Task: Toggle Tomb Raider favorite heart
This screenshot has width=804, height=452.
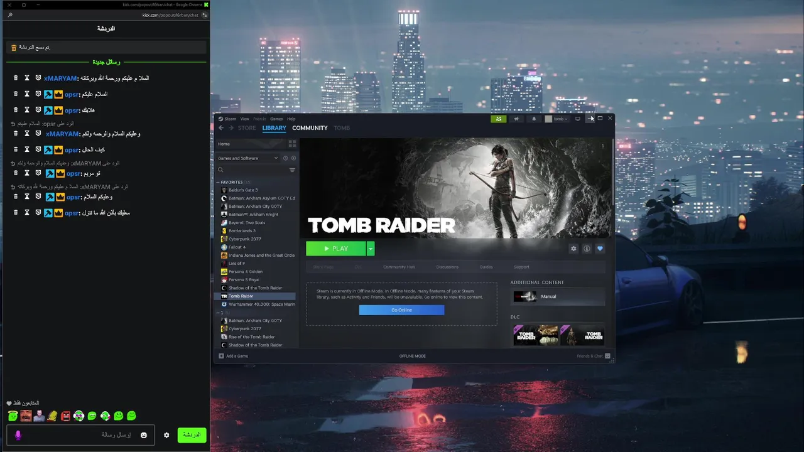Action: [x=600, y=249]
